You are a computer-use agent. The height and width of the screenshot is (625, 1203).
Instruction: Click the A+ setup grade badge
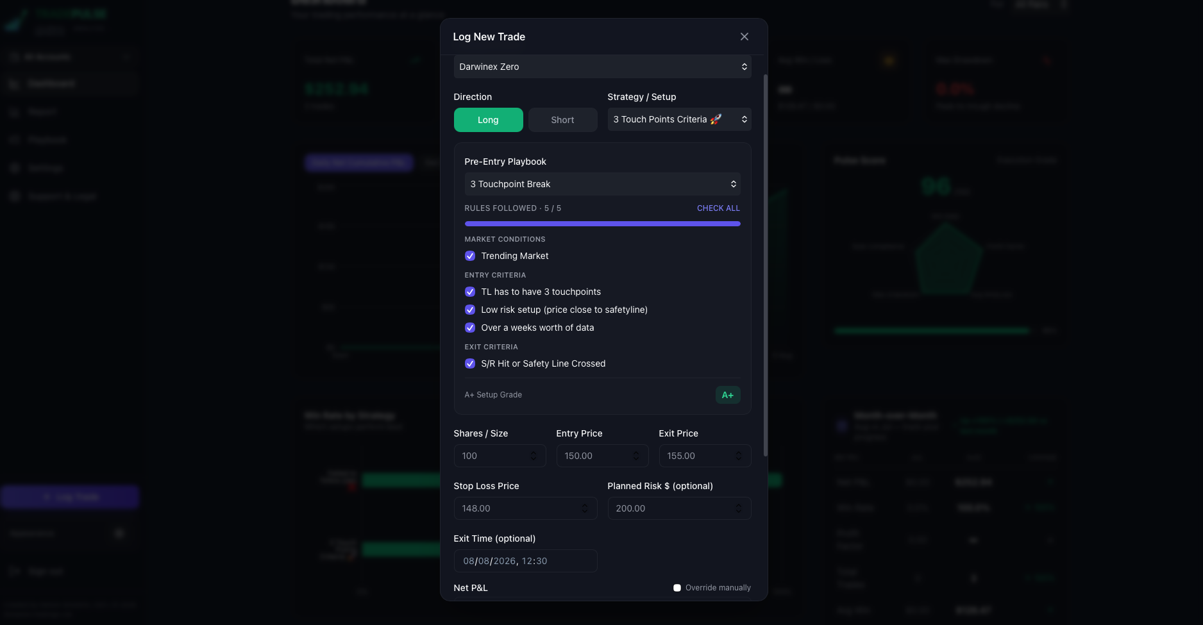pyautogui.click(x=728, y=395)
